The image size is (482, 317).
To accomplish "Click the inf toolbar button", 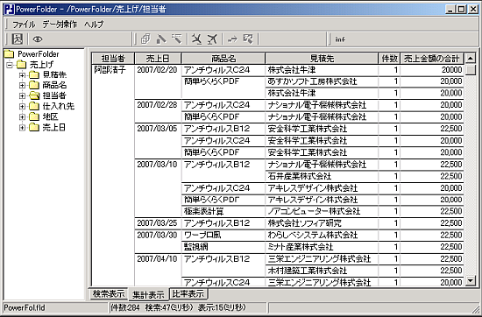I will pos(340,39).
